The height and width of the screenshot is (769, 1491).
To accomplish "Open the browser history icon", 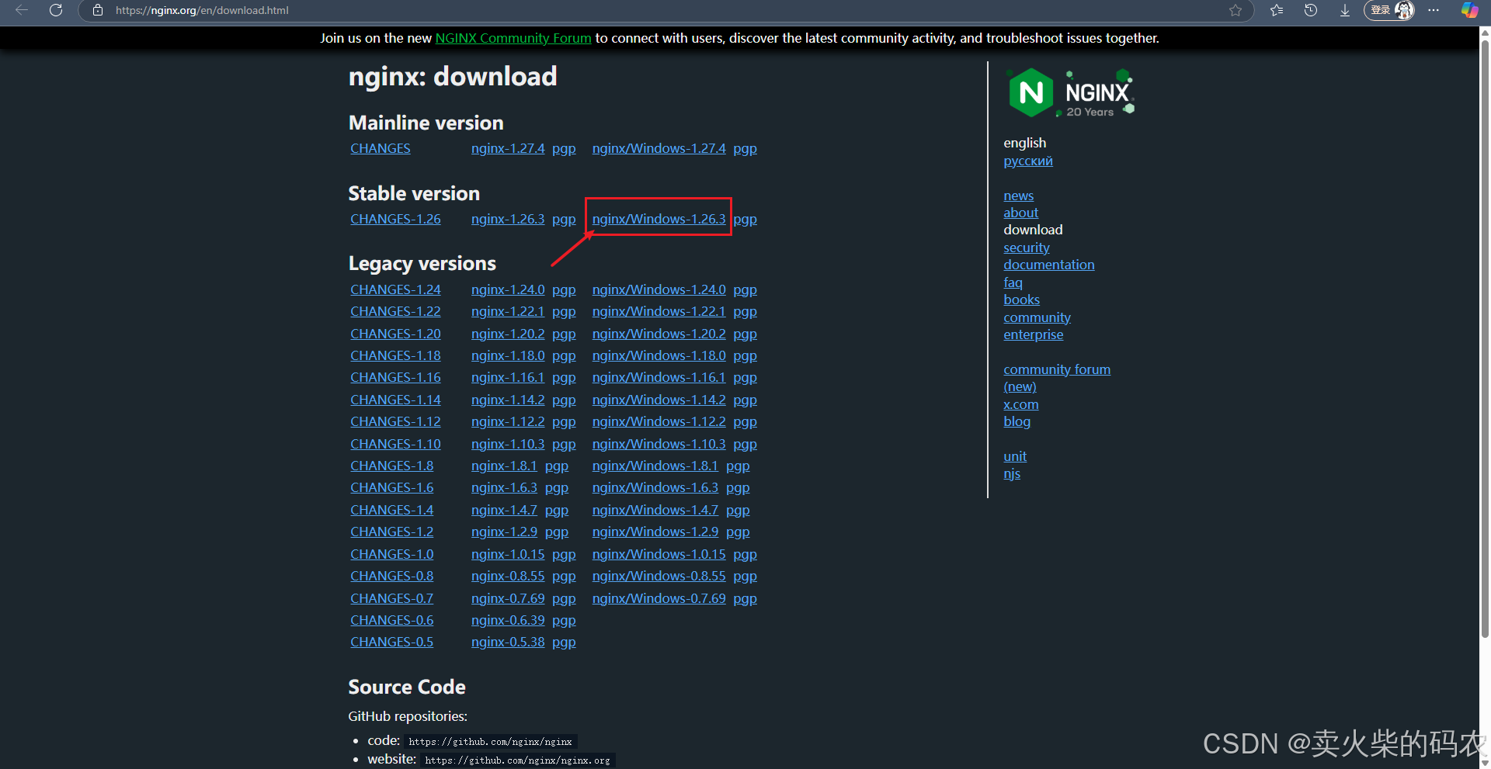I will click(1311, 10).
